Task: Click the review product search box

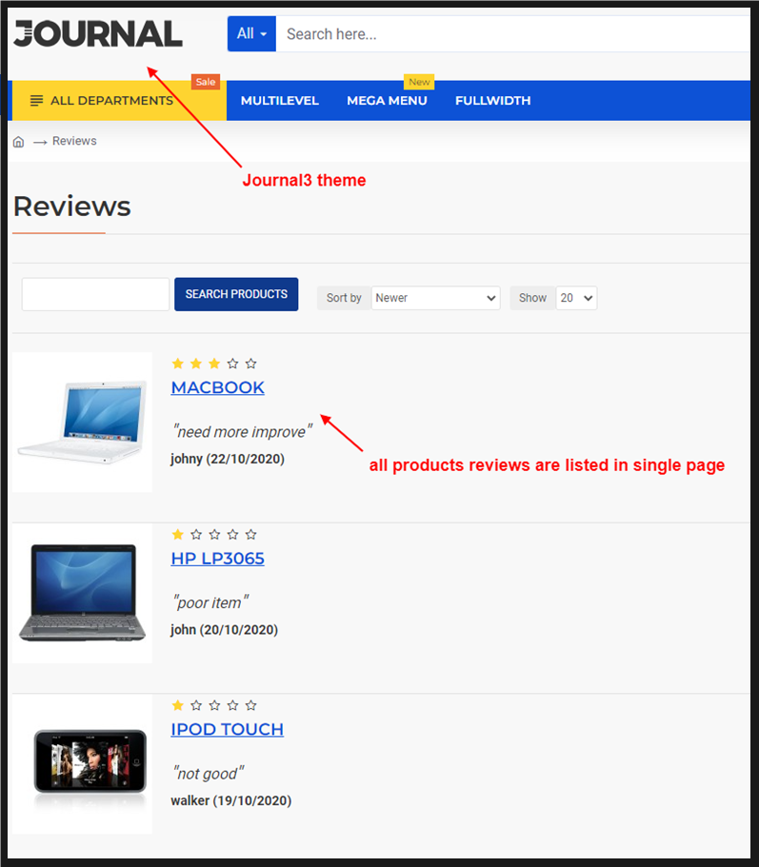Action: pos(95,295)
